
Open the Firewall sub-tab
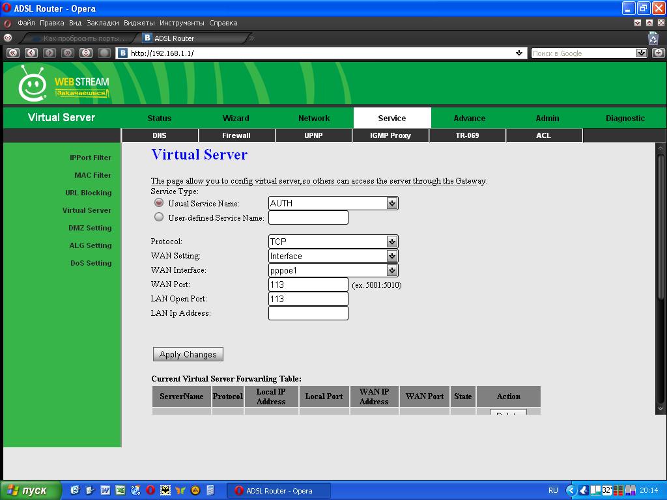236,135
